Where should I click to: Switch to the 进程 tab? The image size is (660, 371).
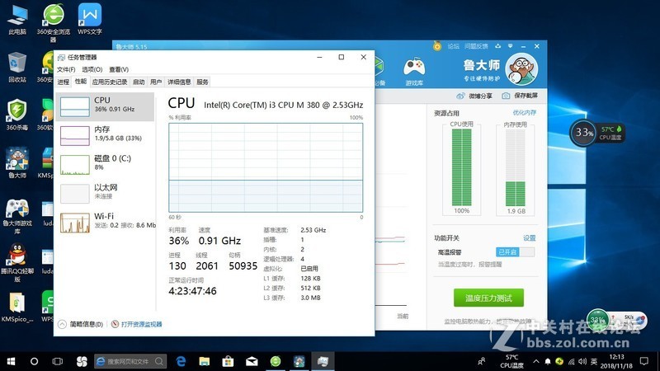tap(64, 82)
